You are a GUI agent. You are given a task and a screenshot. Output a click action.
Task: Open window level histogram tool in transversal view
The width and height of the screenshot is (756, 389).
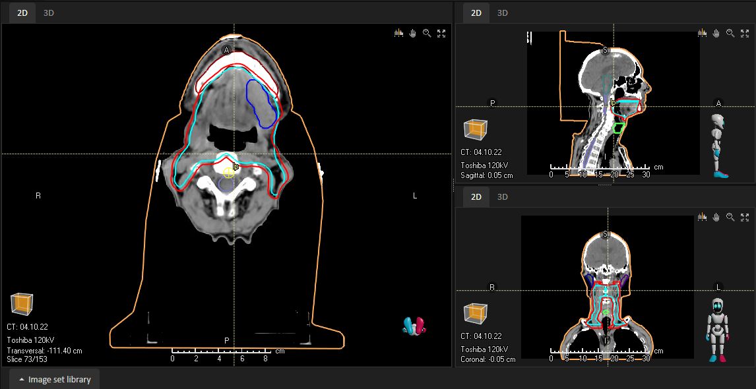point(398,33)
